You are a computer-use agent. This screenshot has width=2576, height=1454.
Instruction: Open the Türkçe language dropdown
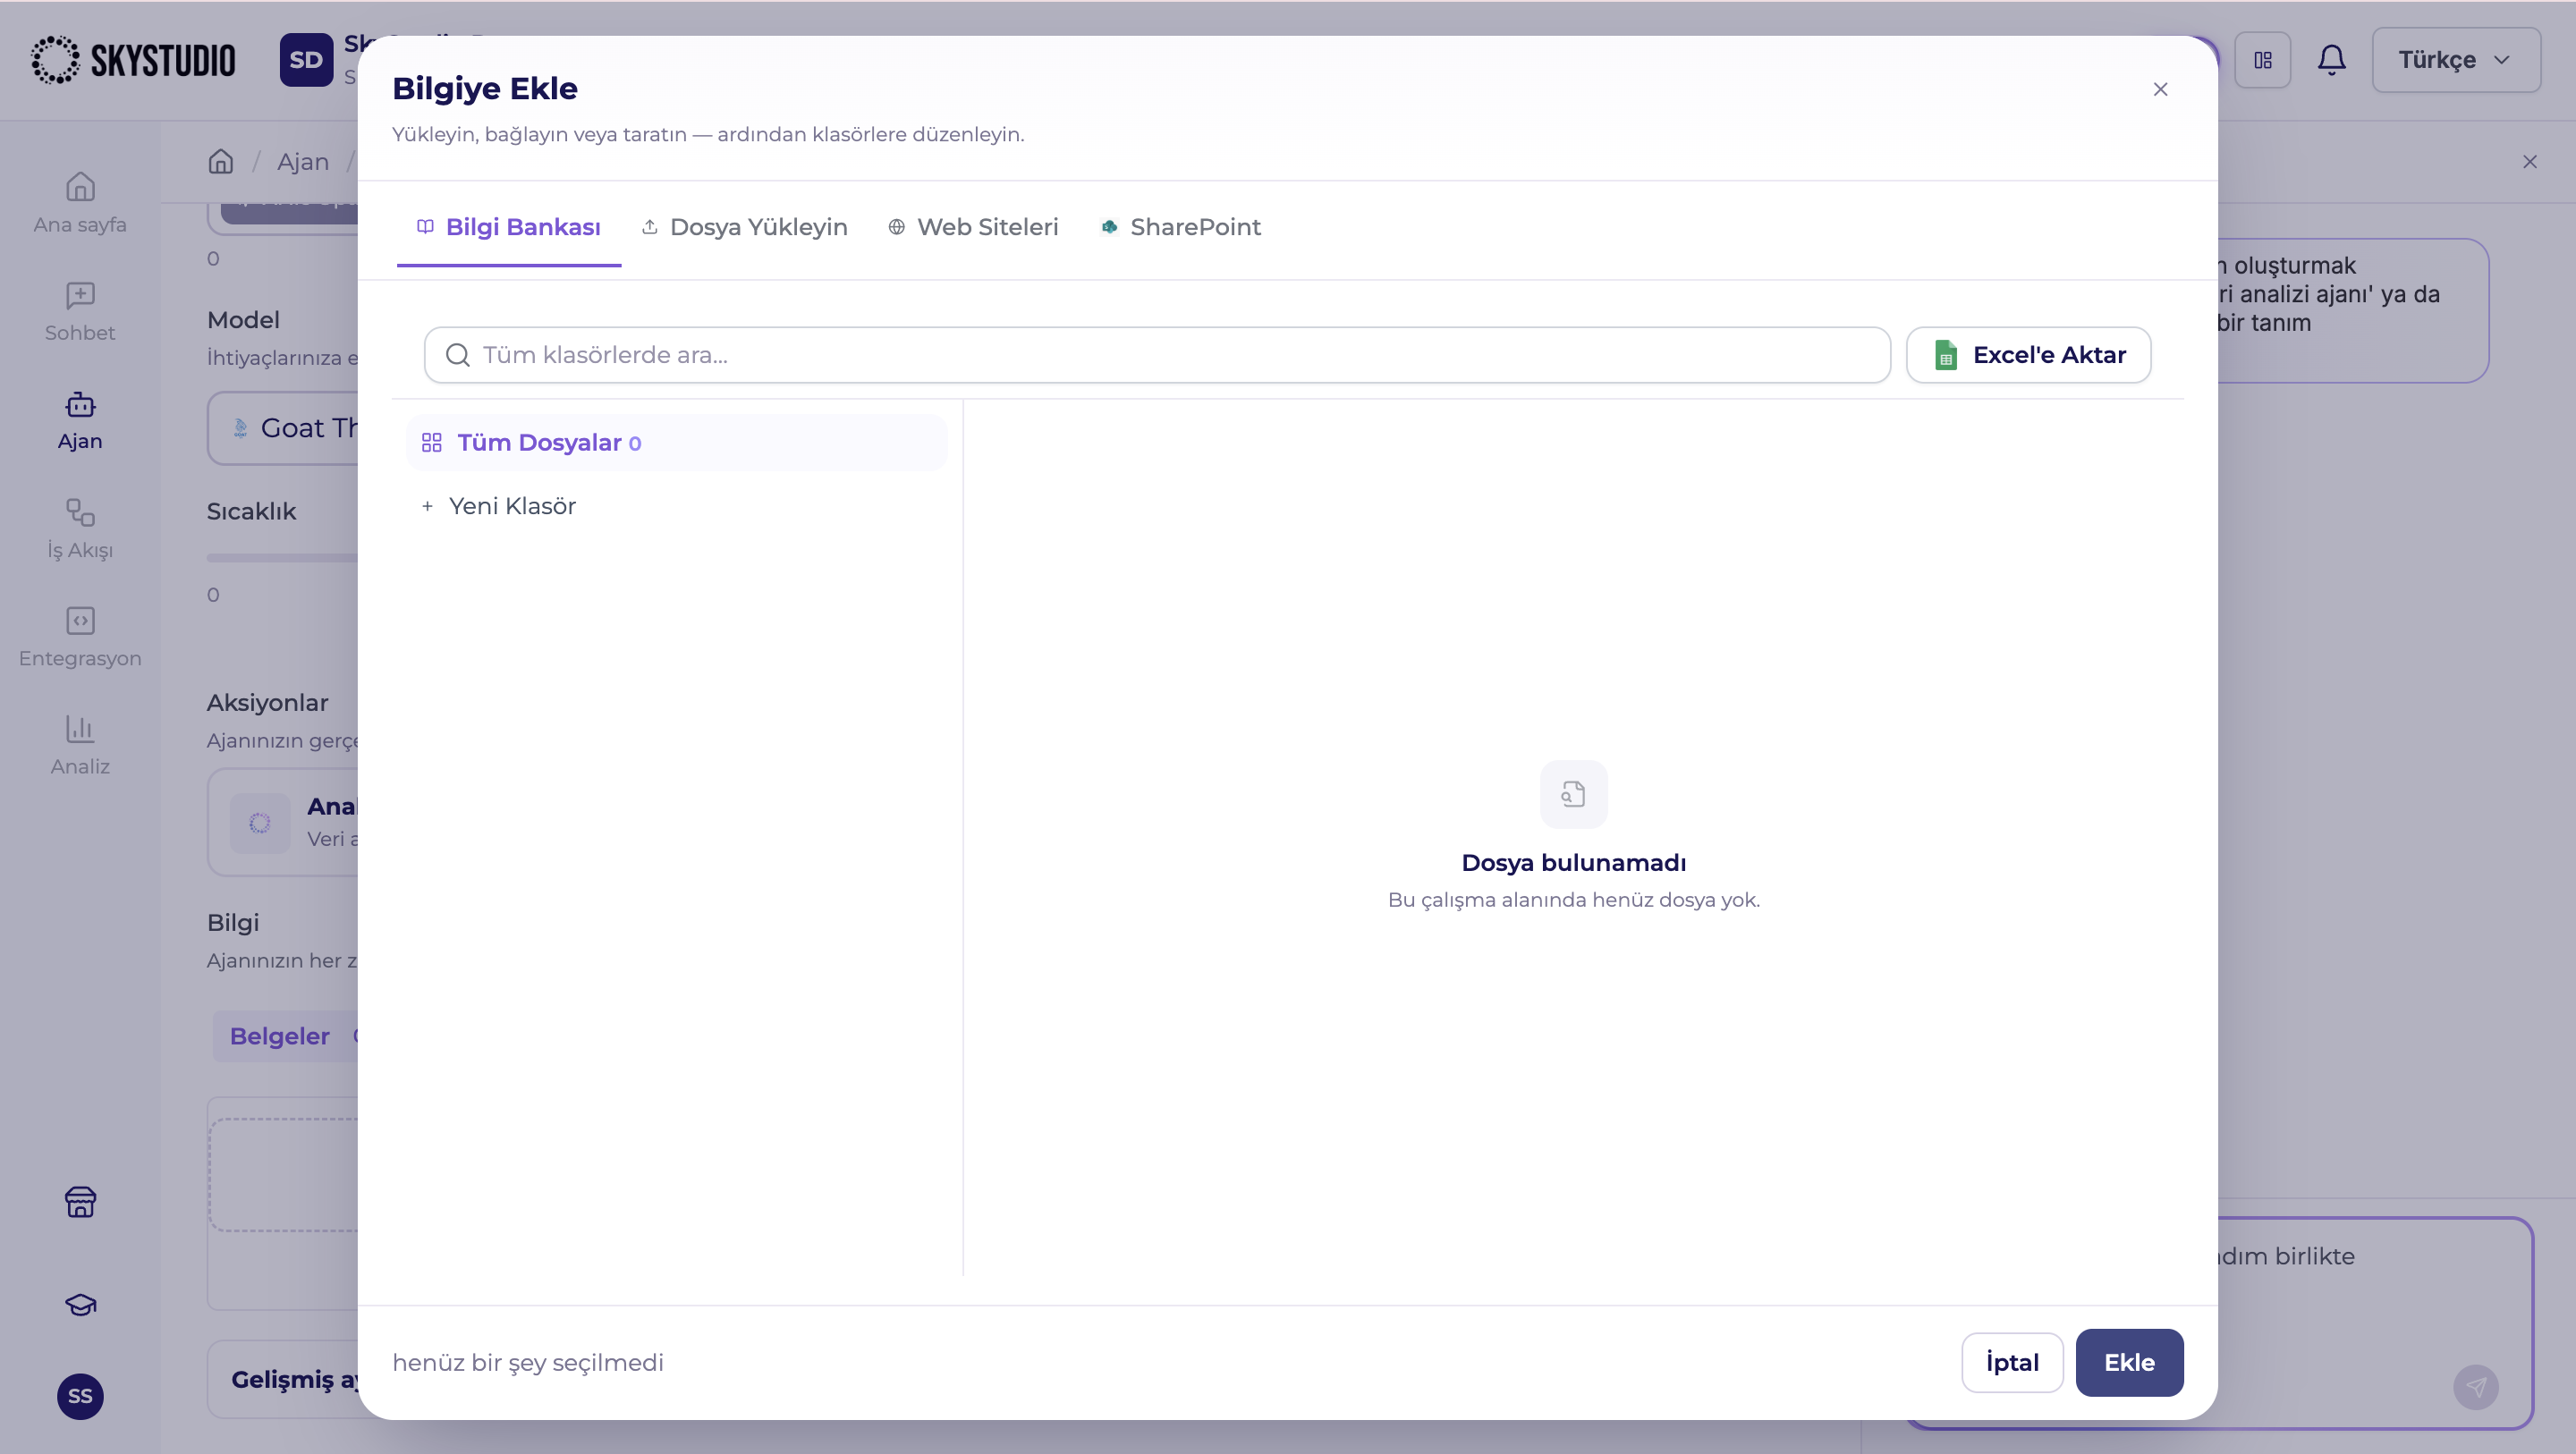click(2456, 60)
